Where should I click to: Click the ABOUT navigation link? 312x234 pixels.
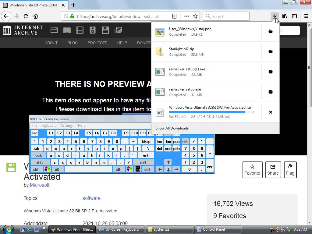click(x=51, y=43)
